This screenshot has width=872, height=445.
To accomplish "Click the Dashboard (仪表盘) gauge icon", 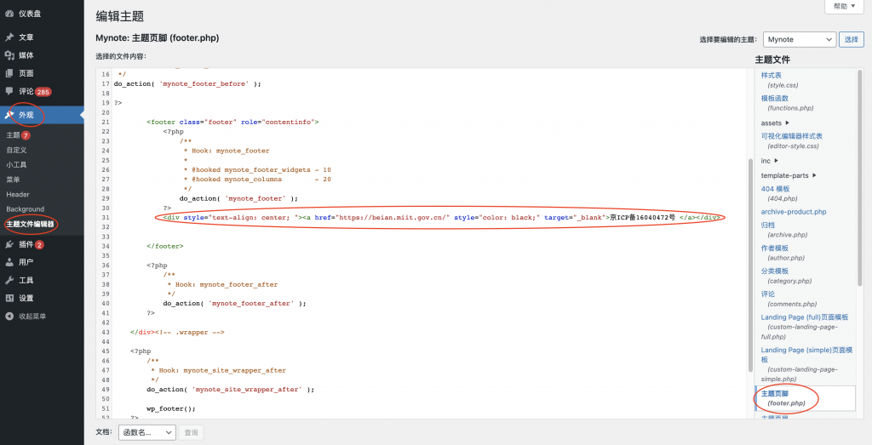I will pyautogui.click(x=9, y=14).
